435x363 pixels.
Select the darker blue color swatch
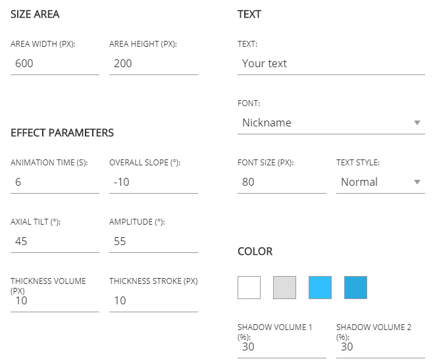click(355, 288)
